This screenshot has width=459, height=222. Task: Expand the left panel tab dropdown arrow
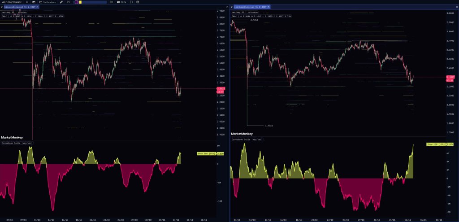click(1, 7)
